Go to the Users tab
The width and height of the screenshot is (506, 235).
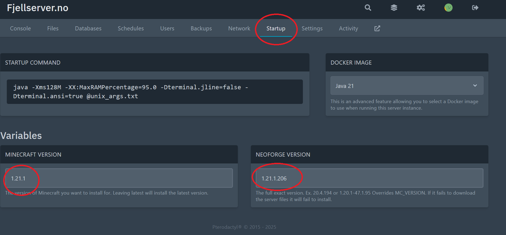point(167,28)
